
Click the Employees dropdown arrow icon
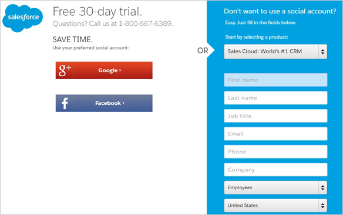pos(322,187)
